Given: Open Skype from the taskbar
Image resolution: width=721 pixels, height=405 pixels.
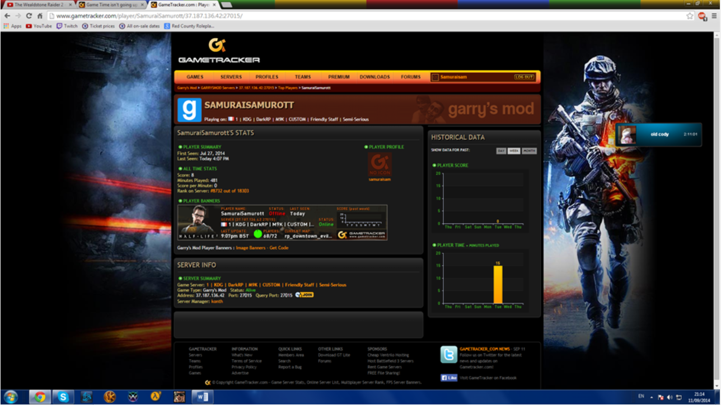Looking at the screenshot, I should [x=63, y=397].
